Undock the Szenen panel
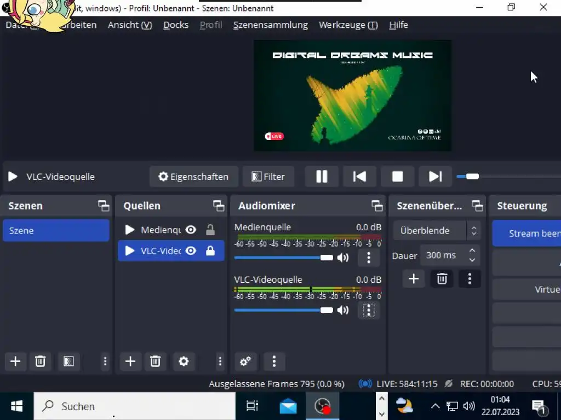 pos(104,206)
